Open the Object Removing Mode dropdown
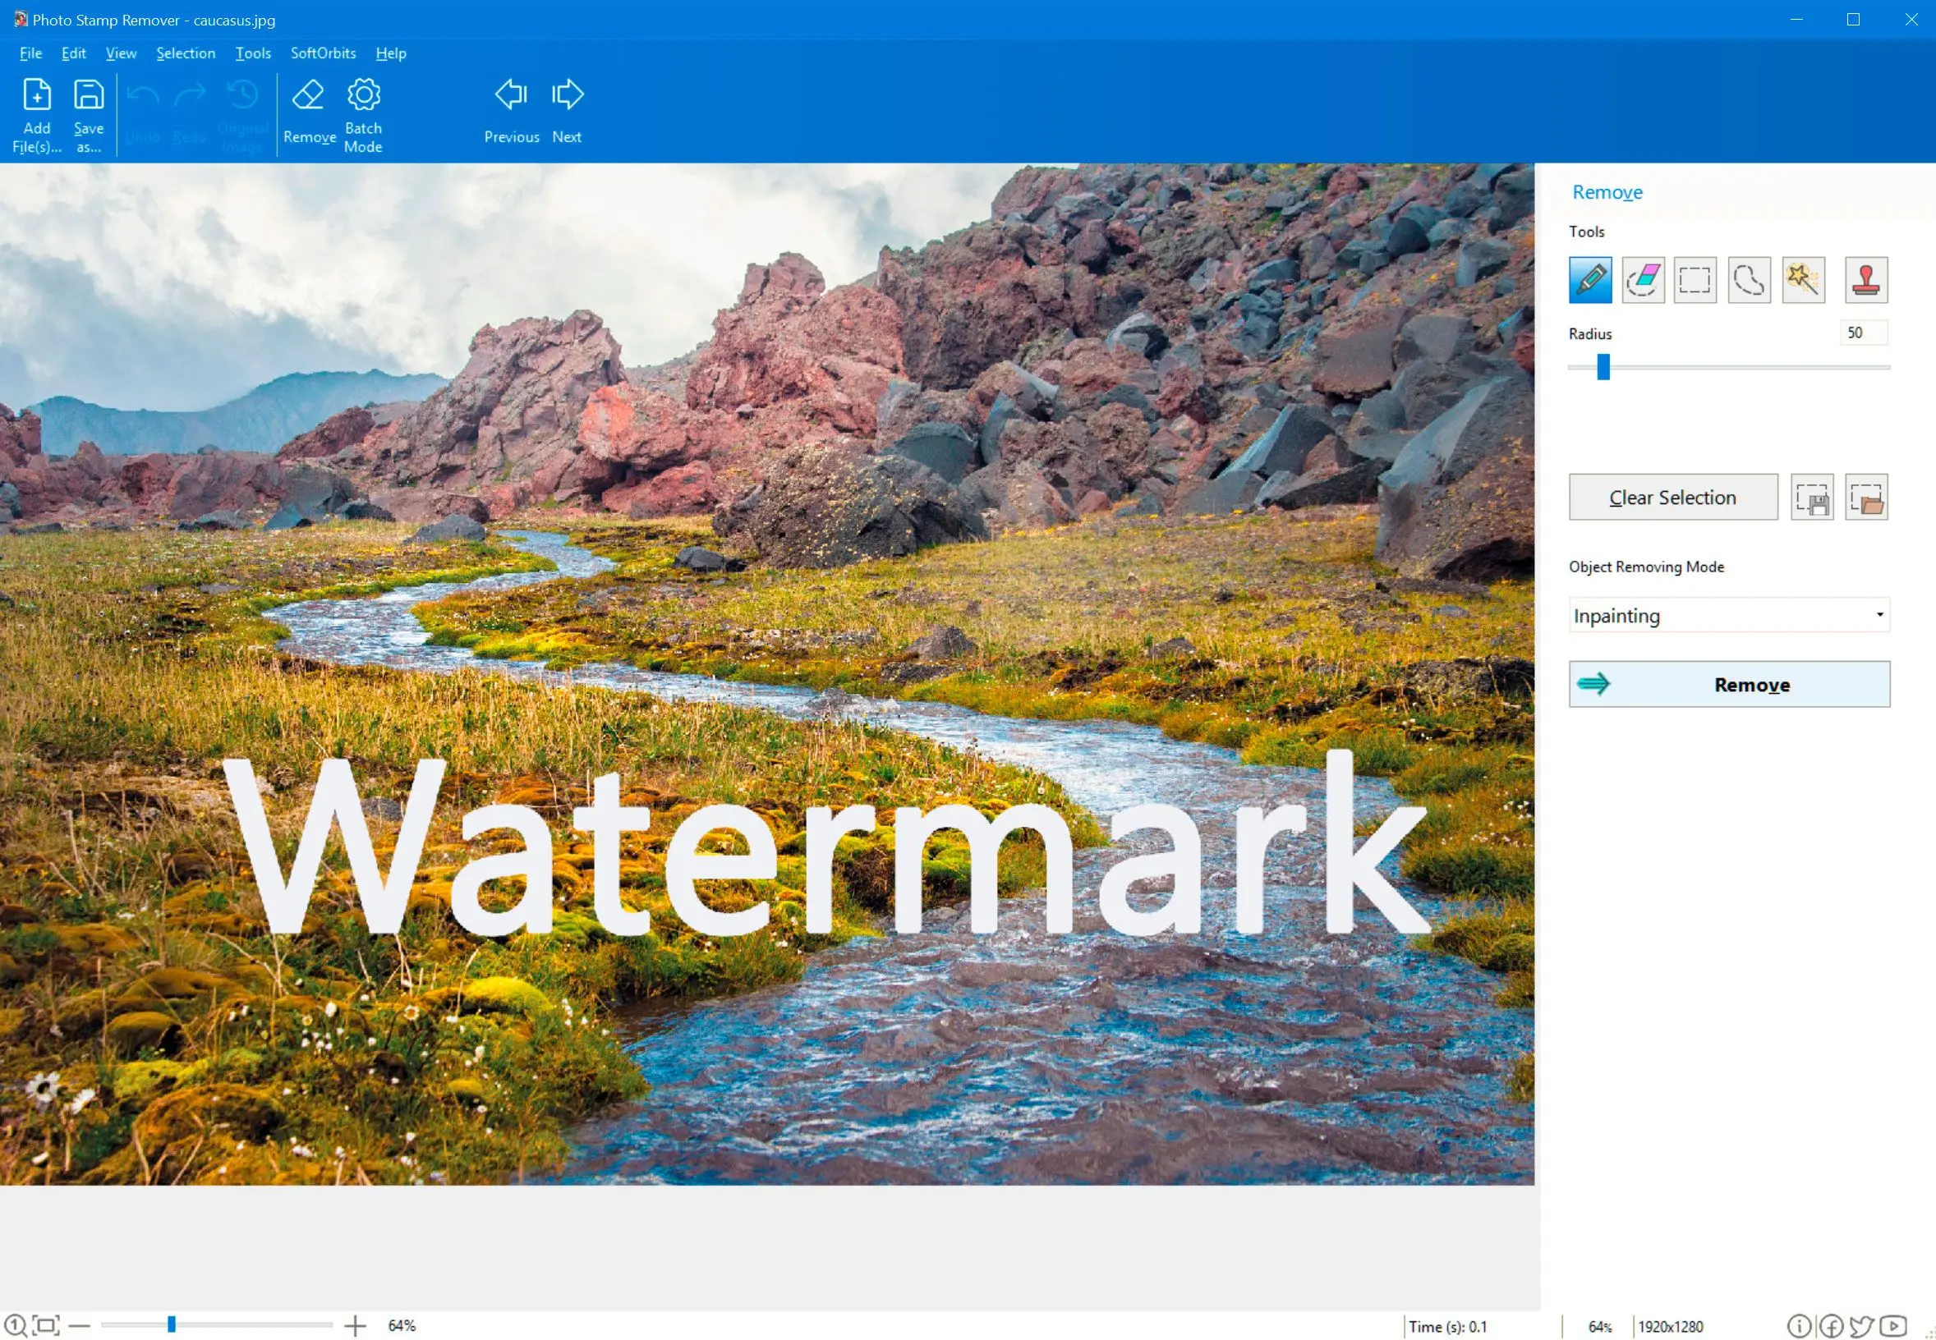Screen dimensions: 1936x1340 pos(1728,615)
